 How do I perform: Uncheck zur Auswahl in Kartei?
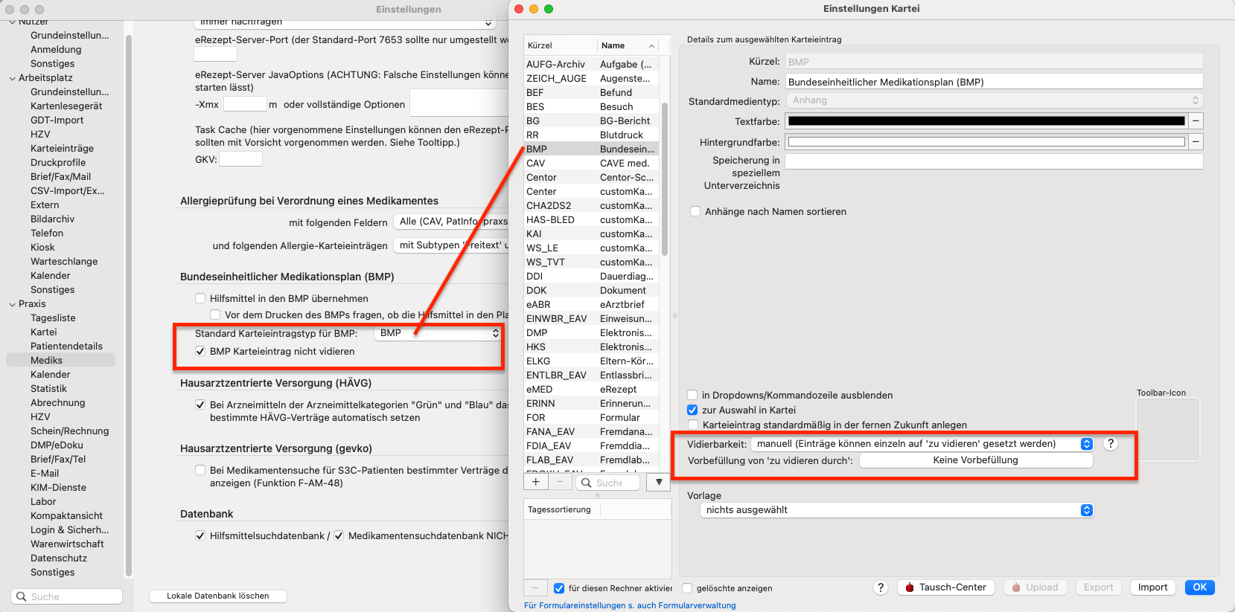coord(692,410)
